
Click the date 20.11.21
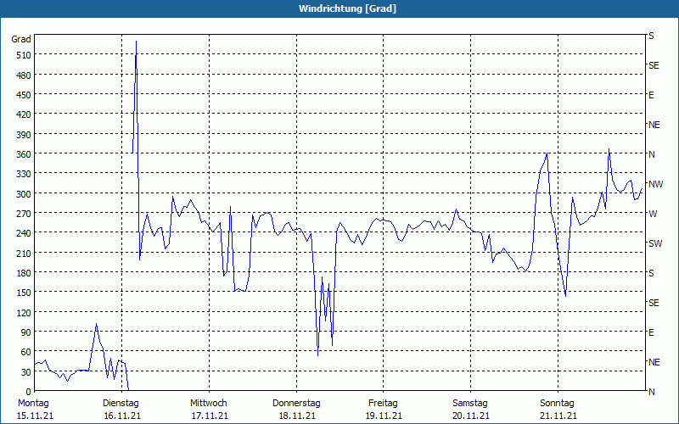tap(471, 416)
